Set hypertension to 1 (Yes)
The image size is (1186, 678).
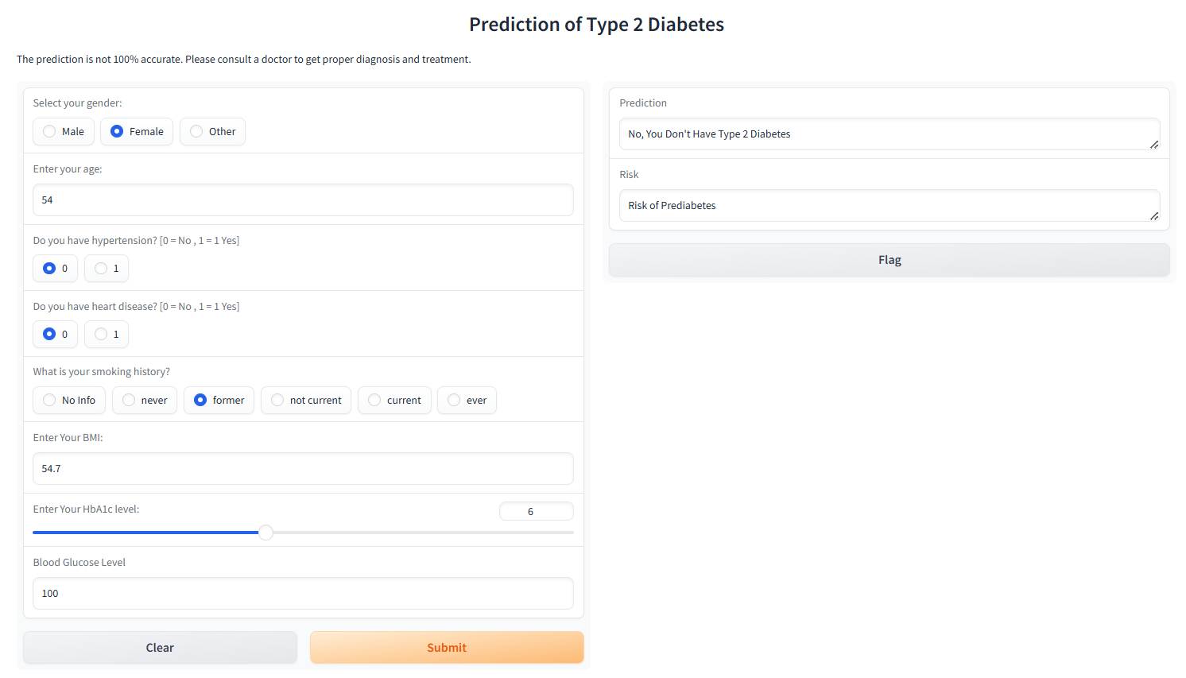tap(107, 269)
